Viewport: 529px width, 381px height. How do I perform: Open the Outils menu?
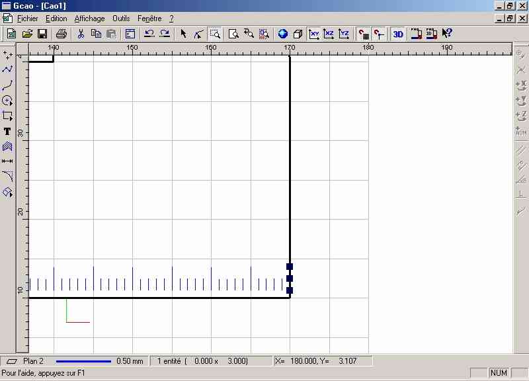(x=121, y=19)
